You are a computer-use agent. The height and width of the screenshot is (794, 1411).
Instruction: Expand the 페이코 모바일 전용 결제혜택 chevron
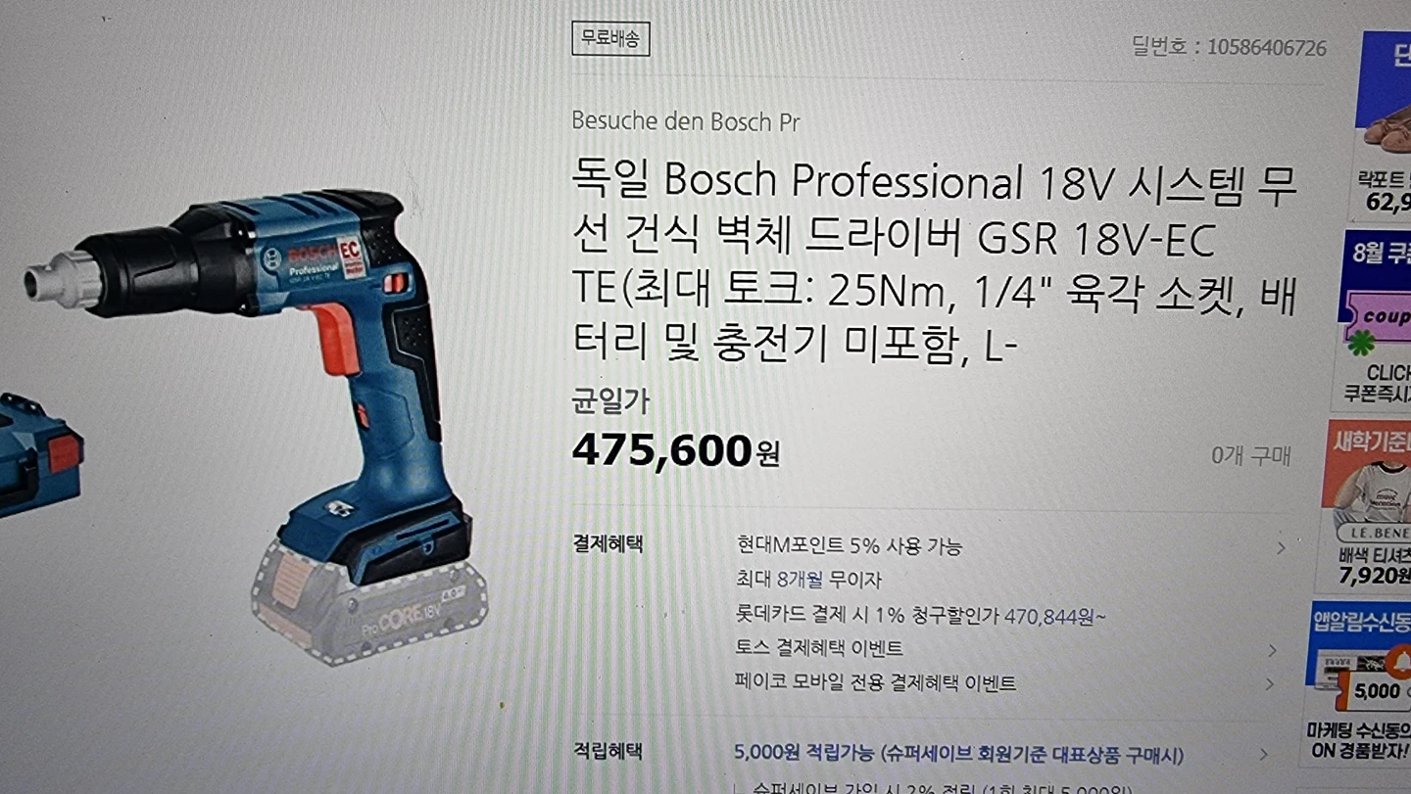pos(1269,684)
